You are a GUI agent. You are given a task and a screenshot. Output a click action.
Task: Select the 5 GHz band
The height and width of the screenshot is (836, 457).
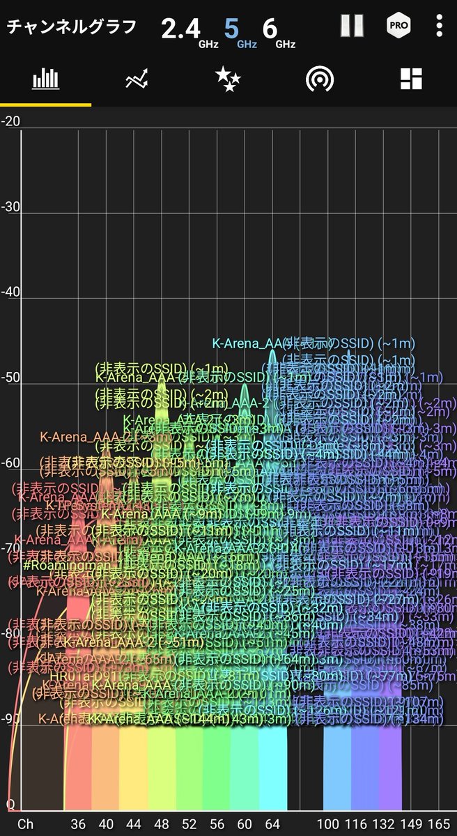tap(240, 31)
